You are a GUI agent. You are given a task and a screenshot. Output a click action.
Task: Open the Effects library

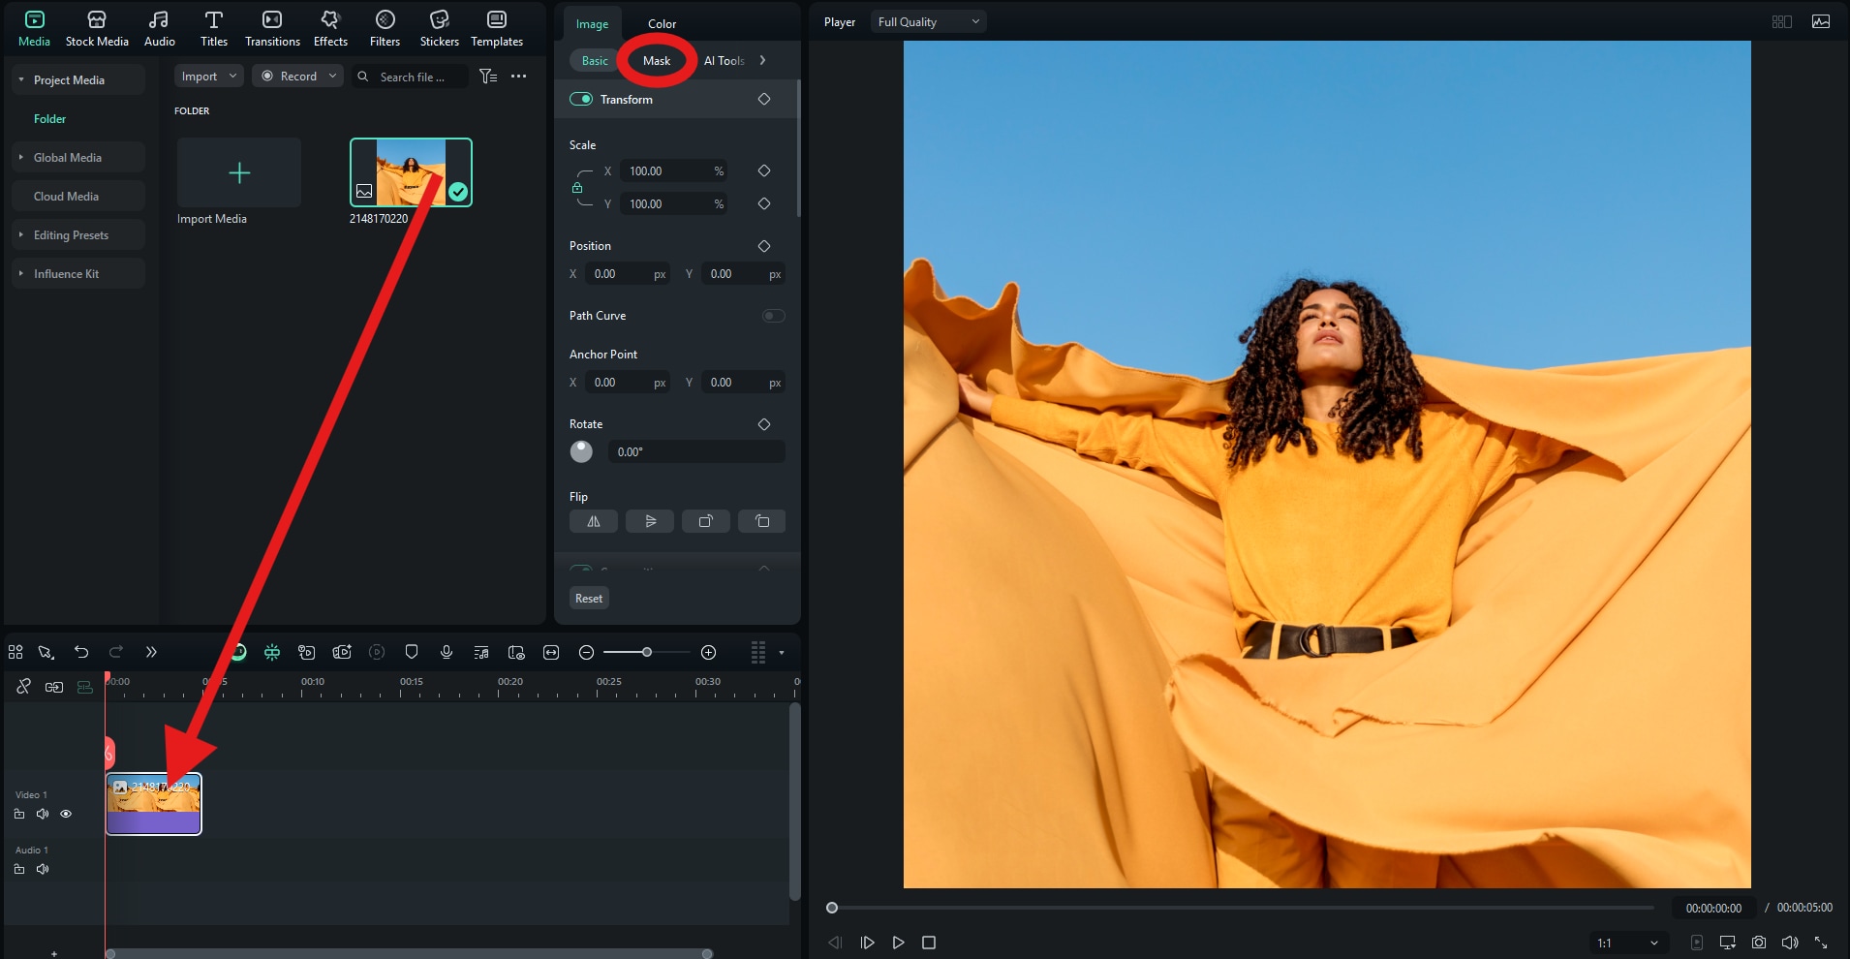pyautogui.click(x=330, y=28)
